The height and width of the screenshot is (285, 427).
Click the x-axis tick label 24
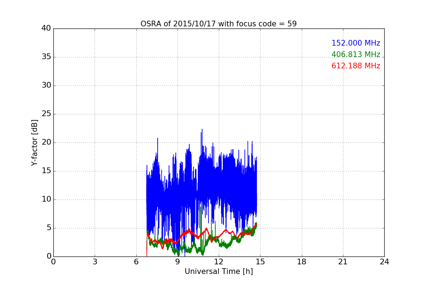pos(384,262)
